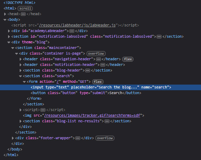Expand the navigation-header header arrow
The image size is (201, 160).
click(20, 59)
